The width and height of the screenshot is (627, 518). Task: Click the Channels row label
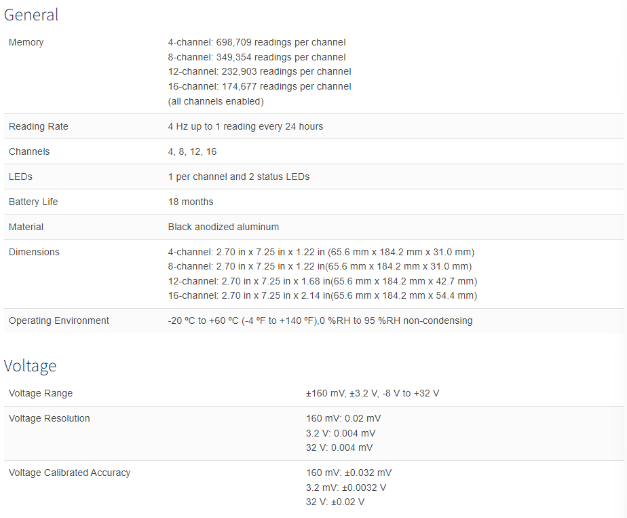(x=29, y=151)
